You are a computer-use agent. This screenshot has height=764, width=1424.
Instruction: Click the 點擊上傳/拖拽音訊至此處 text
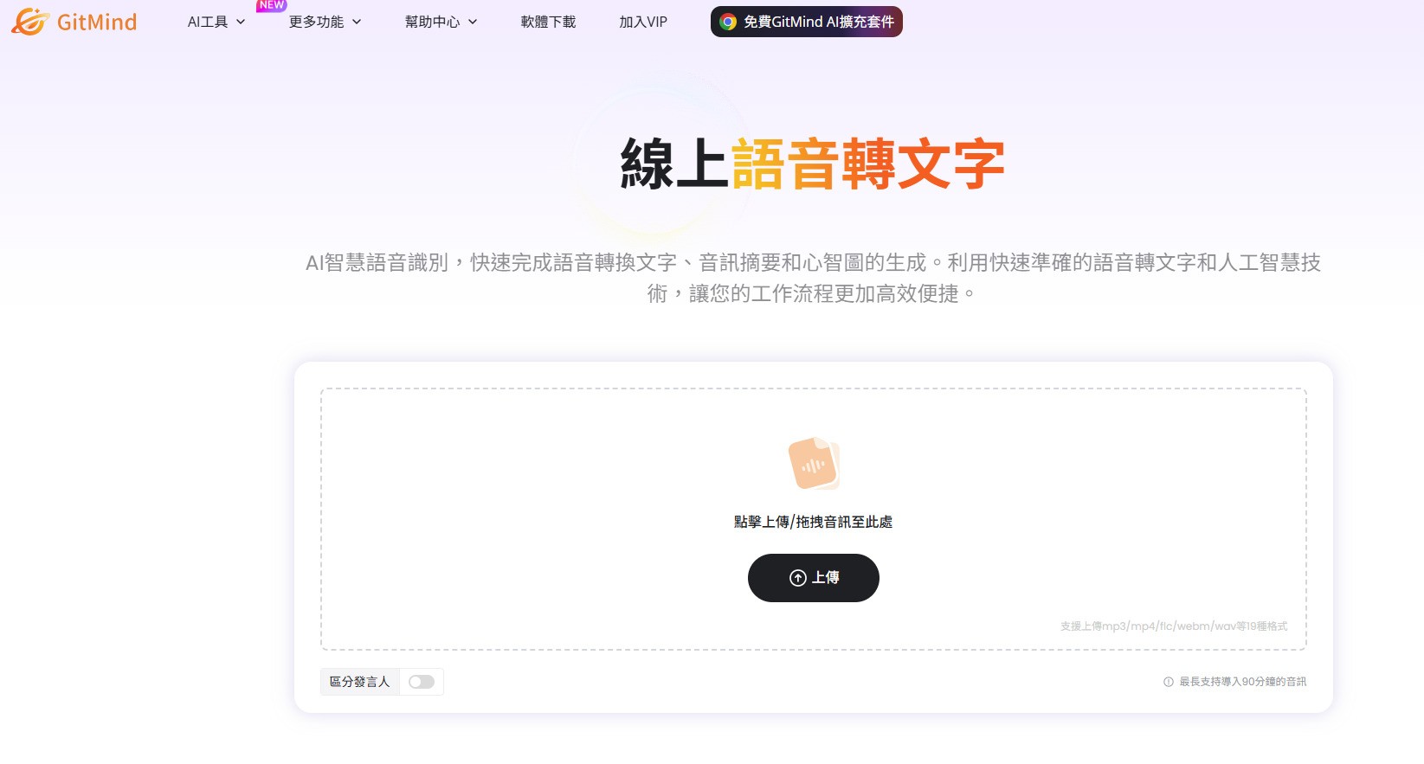pos(814,522)
